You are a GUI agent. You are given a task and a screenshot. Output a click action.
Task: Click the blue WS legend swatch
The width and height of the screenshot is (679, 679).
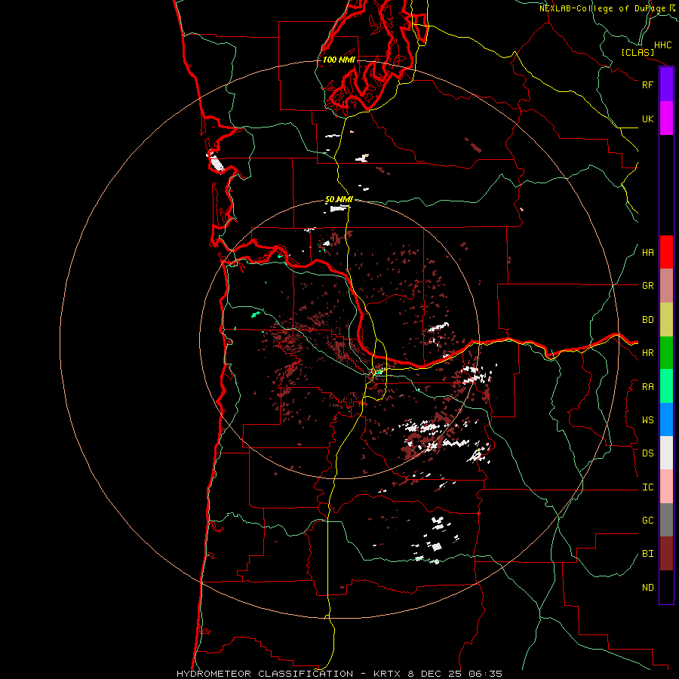pos(666,419)
